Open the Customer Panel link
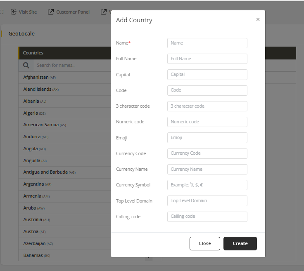 coord(73,12)
